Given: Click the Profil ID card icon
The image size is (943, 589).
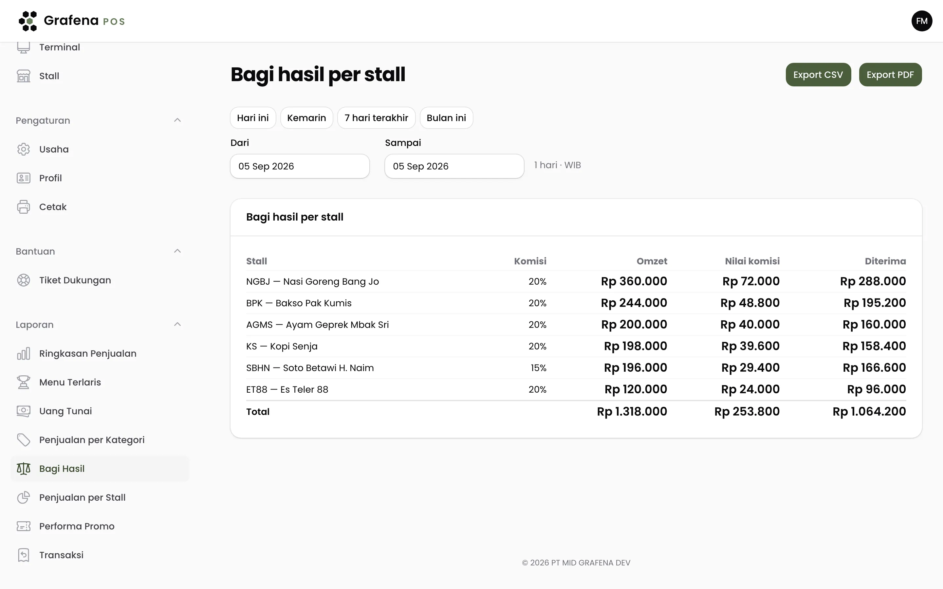Looking at the screenshot, I should click(x=23, y=178).
